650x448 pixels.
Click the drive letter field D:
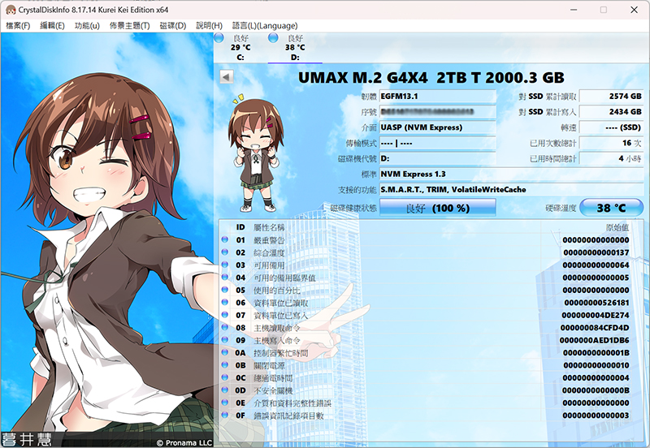point(438,158)
